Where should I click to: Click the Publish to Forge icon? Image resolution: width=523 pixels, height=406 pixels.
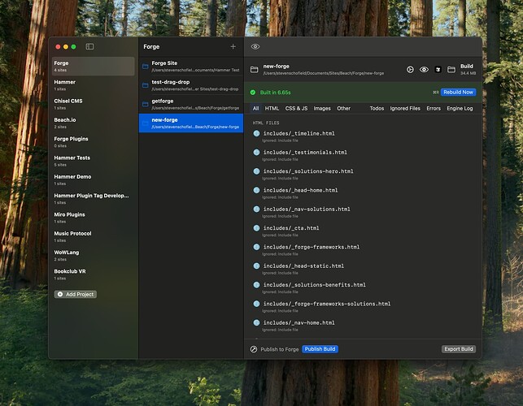pyautogui.click(x=254, y=349)
